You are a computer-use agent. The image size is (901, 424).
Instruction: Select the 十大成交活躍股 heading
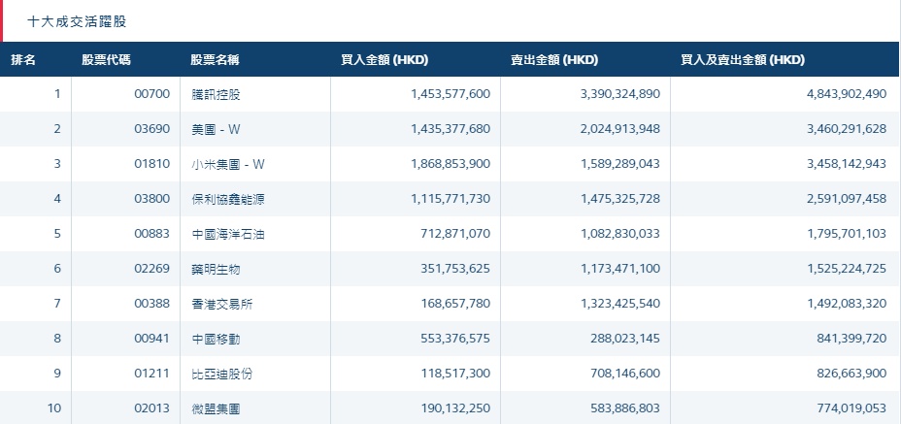tap(77, 22)
